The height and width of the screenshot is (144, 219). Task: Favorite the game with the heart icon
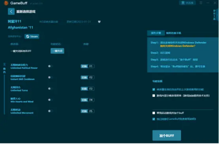[99, 22]
